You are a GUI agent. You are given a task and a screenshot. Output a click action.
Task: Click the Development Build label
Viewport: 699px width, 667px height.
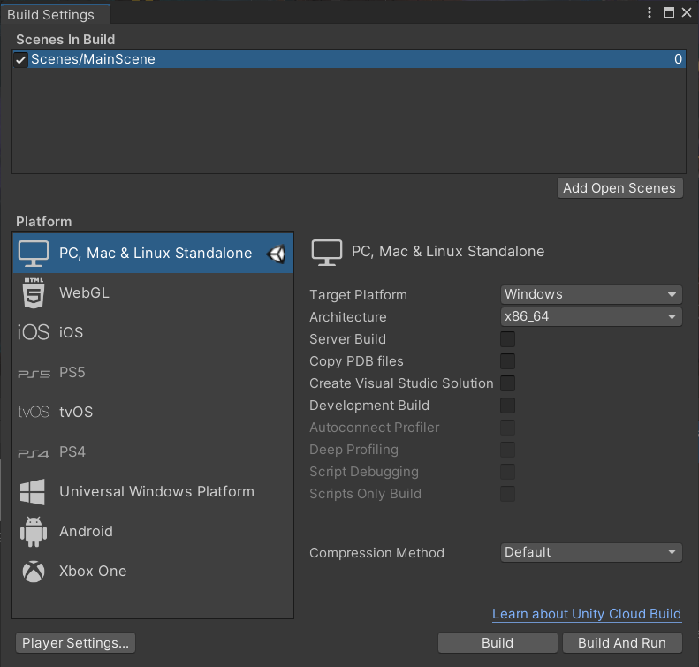369,406
